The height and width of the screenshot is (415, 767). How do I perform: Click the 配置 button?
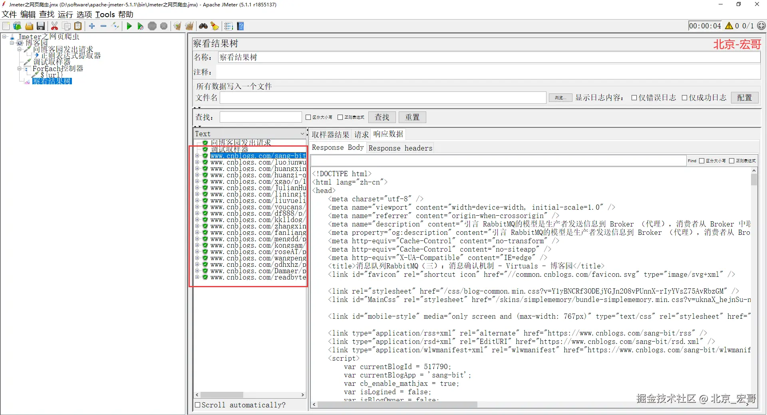click(x=744, y=98)
